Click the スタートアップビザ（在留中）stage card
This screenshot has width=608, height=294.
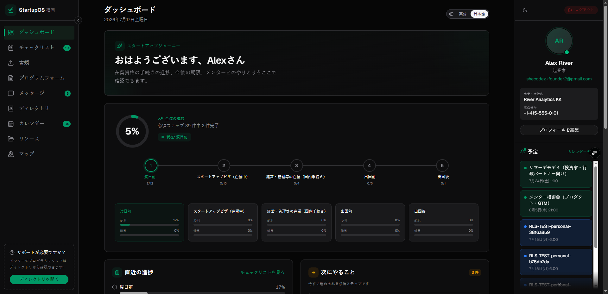pos(223,222)
